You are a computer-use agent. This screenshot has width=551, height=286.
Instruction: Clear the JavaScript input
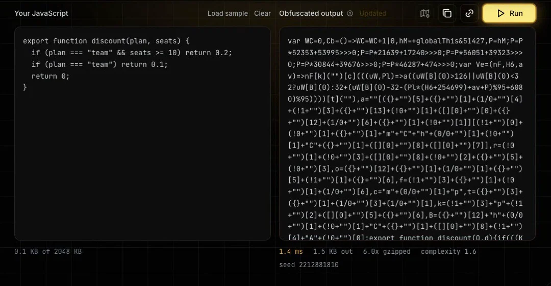point(263,13)
